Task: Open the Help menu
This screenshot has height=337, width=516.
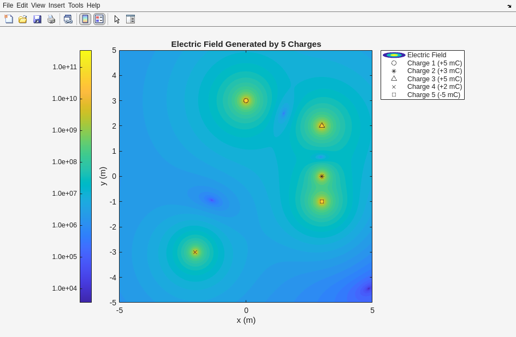Action: pos(93,5)
